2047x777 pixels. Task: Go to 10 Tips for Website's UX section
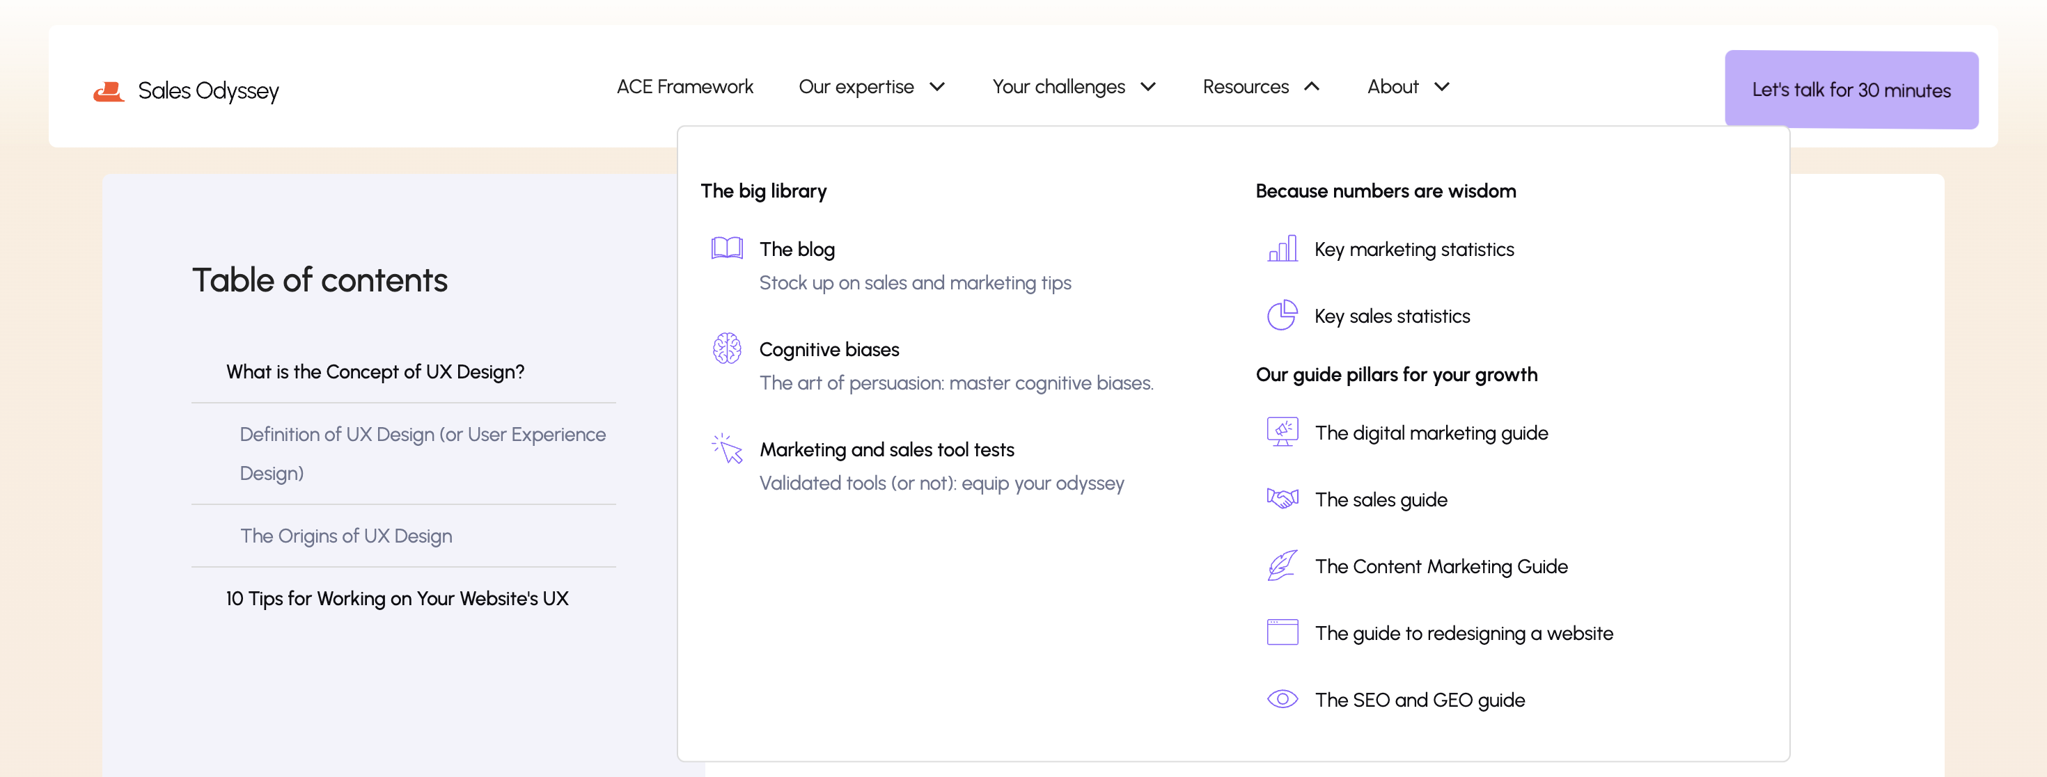click(x=397, y=598)
